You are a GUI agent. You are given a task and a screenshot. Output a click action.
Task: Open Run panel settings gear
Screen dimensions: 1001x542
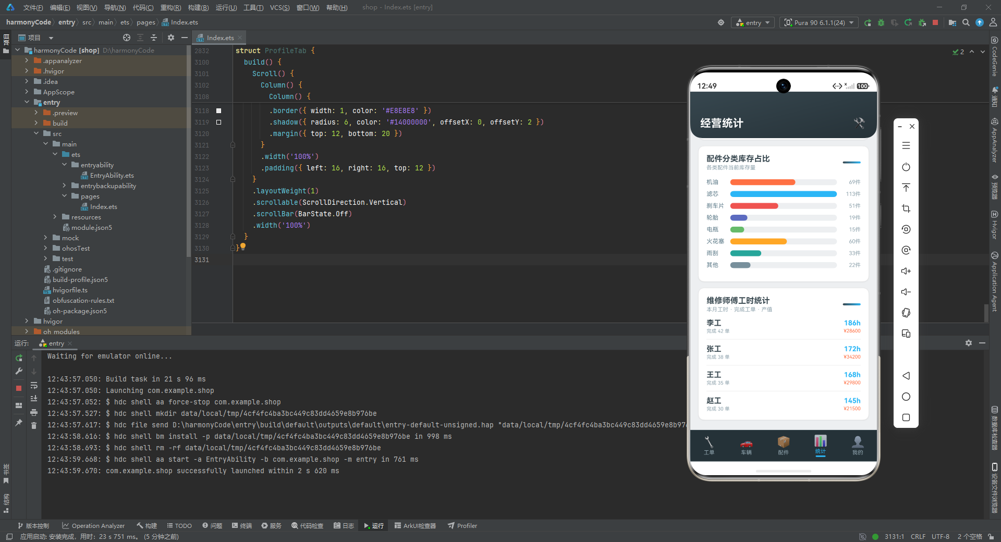969,343
